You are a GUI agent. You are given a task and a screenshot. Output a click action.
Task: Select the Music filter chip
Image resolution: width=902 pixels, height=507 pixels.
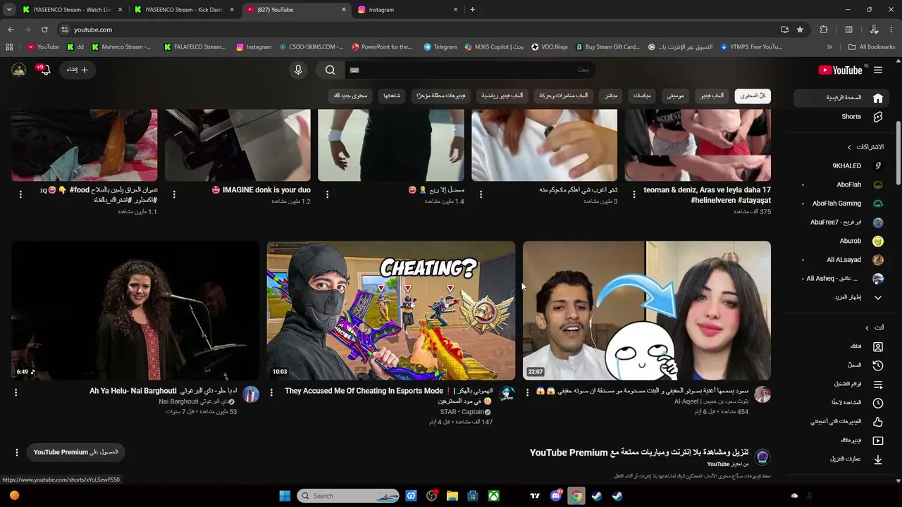[x=675, y=96]
